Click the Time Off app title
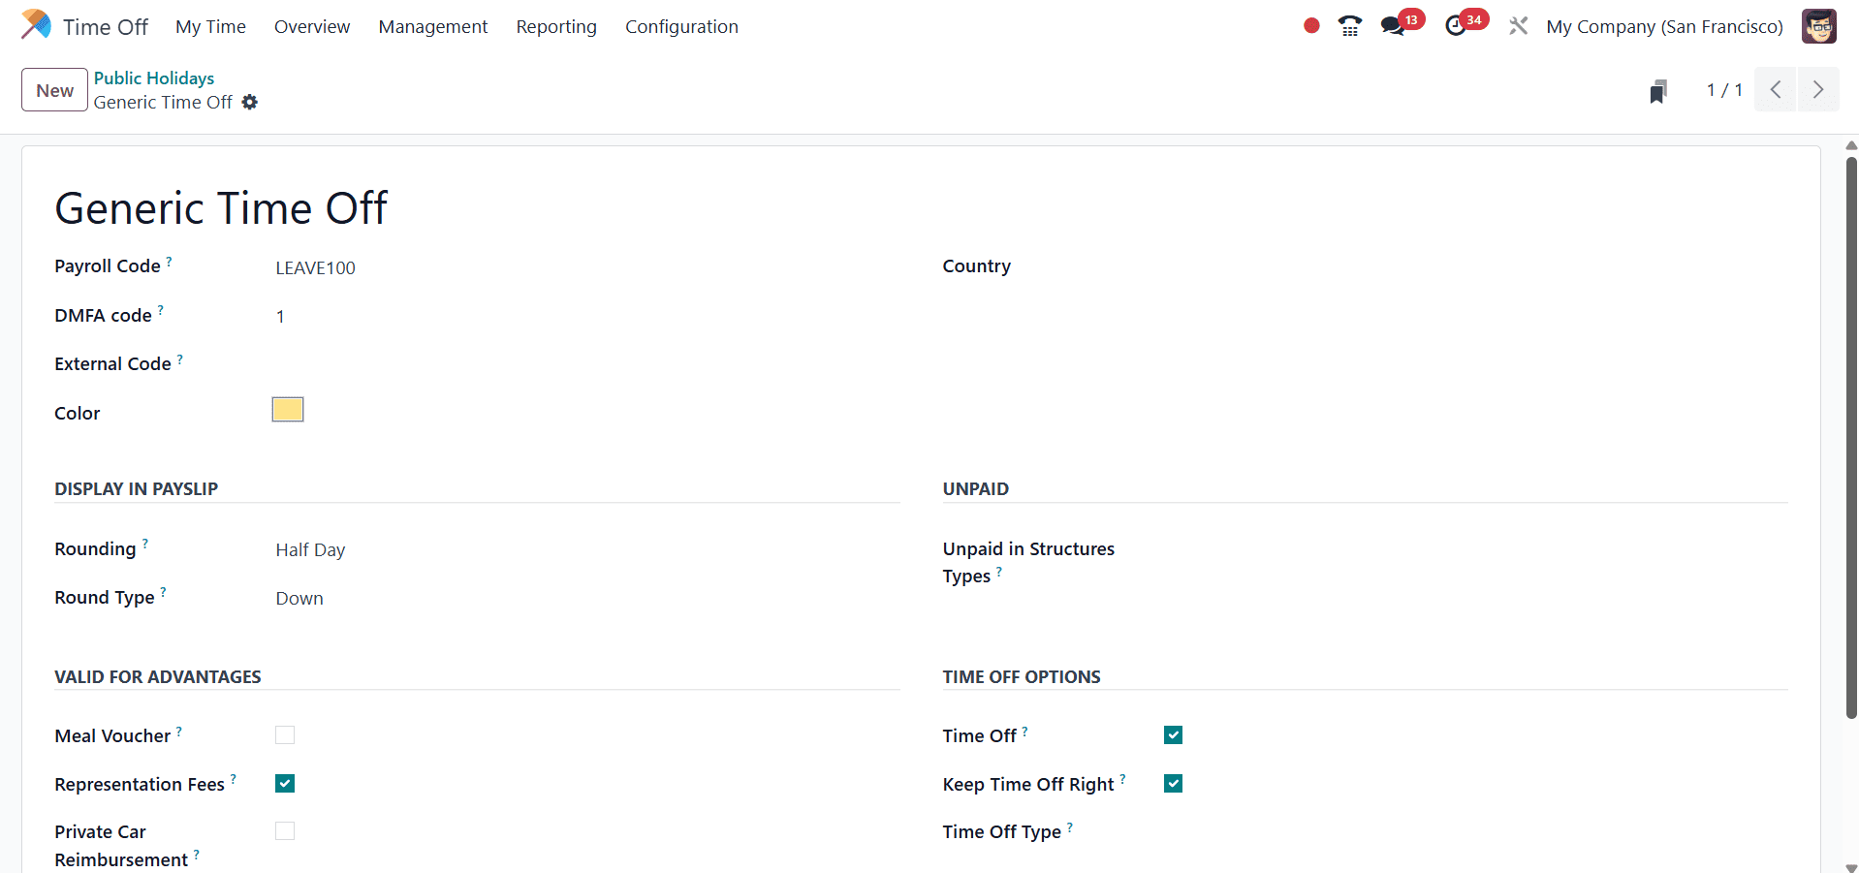 tap(106, 27)
